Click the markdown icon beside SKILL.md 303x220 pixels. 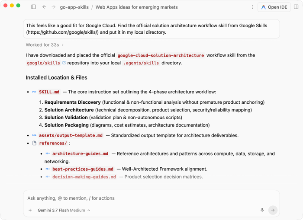click(x=34, y=92)
